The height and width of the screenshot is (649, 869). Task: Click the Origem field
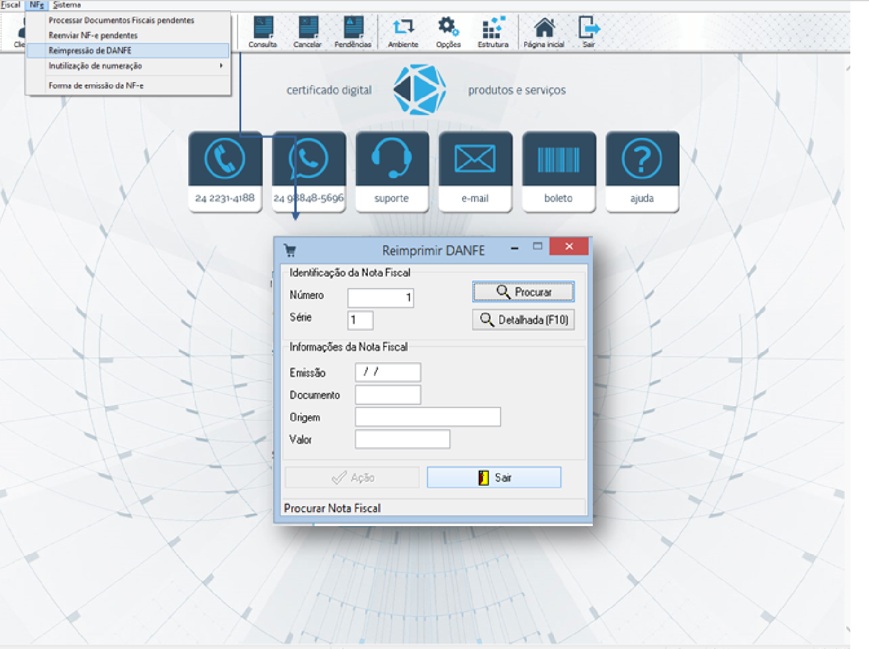click(428, 417)
